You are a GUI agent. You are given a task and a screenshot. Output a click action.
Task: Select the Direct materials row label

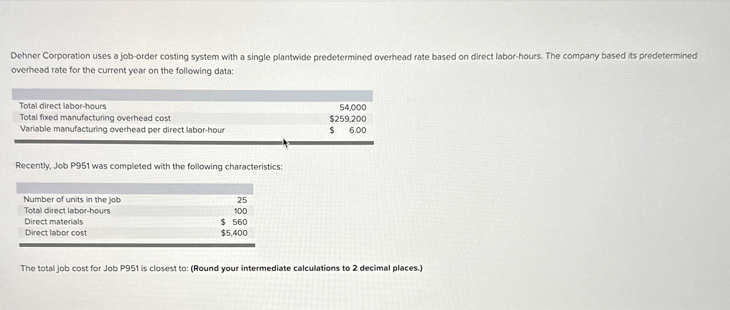click(x=54, y=222)
